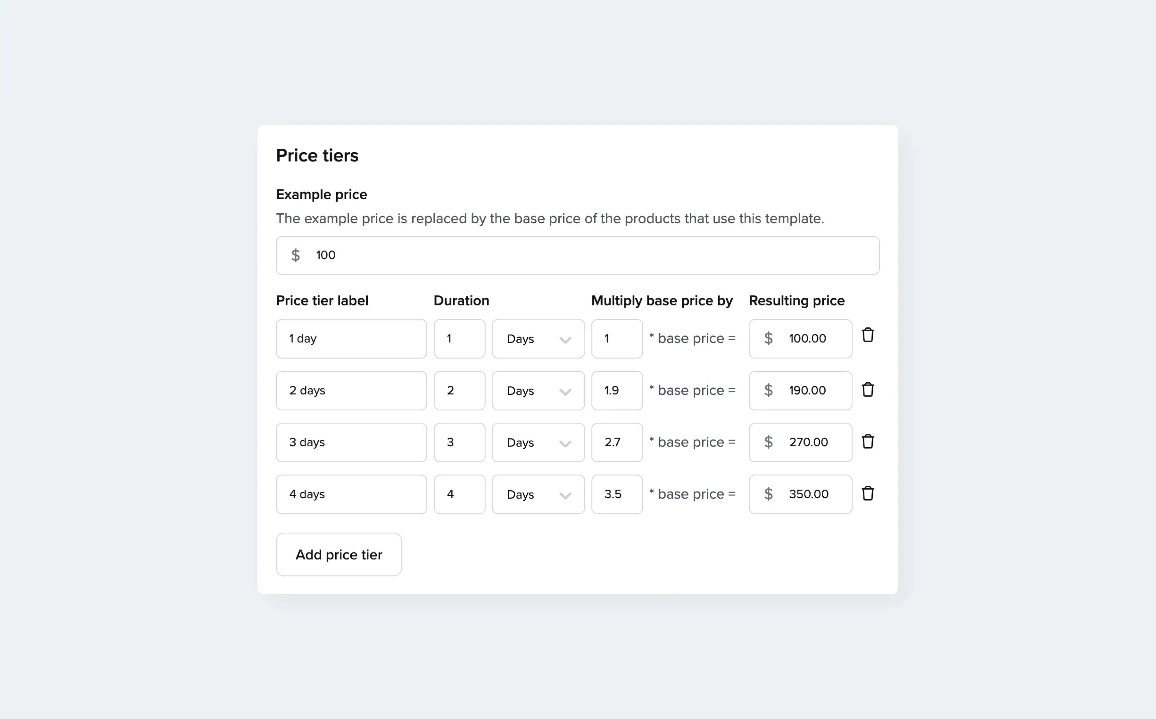The image size is (1156, 719).
Task: Click the dollar icon beside 270.00 result
Action: pos(768,442)
